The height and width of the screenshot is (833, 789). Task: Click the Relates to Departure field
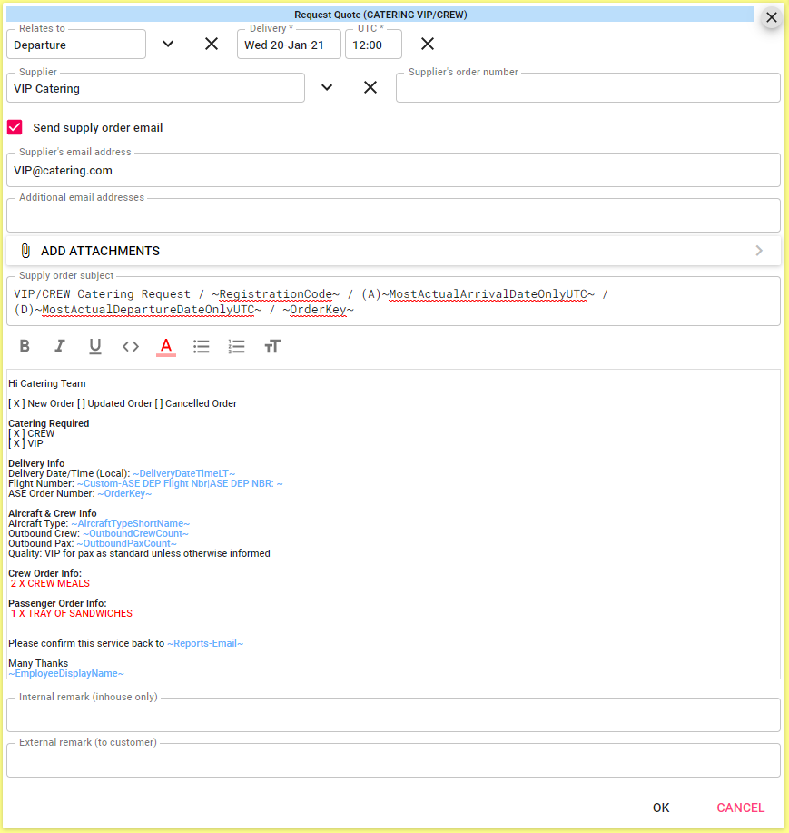(76, 45)
